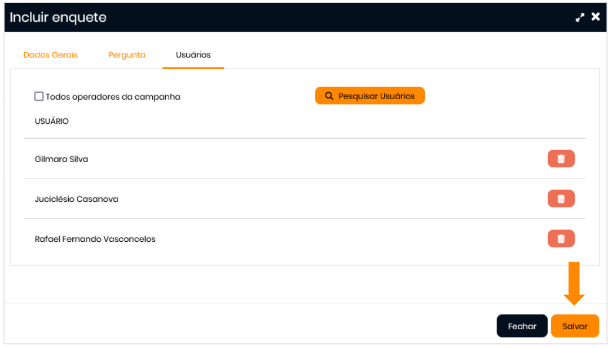Click the 'Todos operadores da campanha' label text

pos(113,97)
